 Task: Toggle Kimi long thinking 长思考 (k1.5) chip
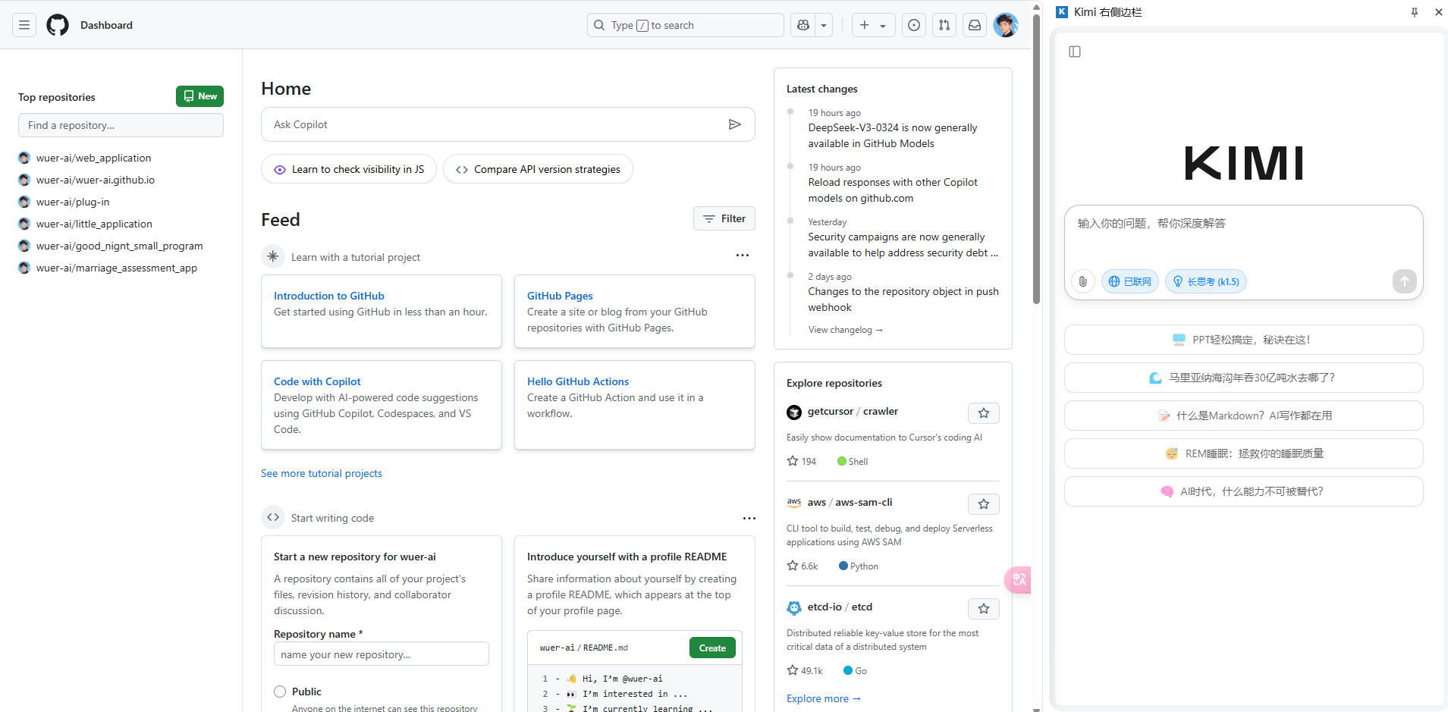1206,281
